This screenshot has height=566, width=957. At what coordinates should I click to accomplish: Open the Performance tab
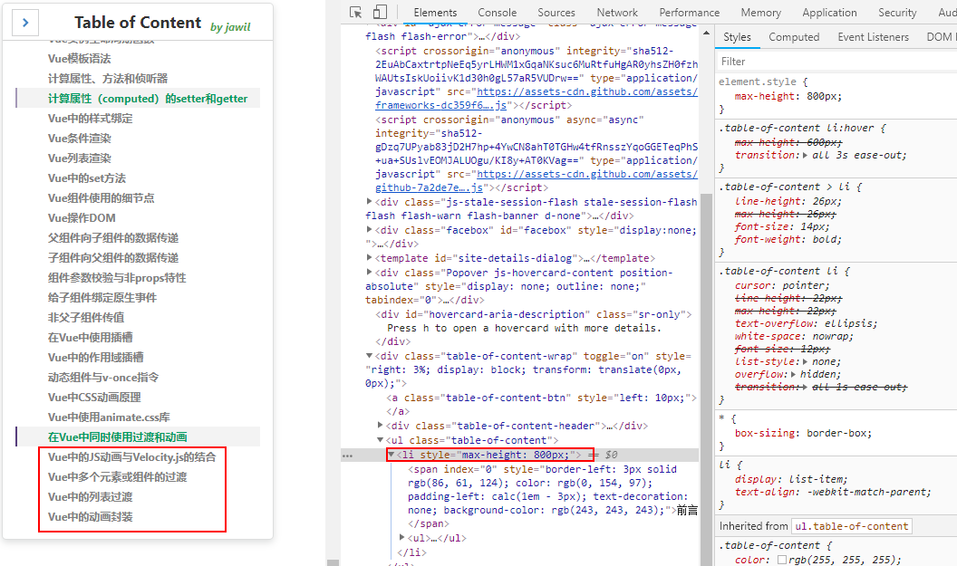(x=689, y=12)
